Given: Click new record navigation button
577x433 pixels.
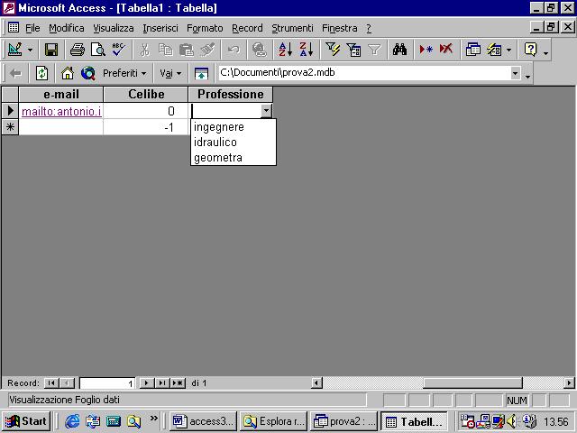Looking at the screenshot, I should [178, 382].
